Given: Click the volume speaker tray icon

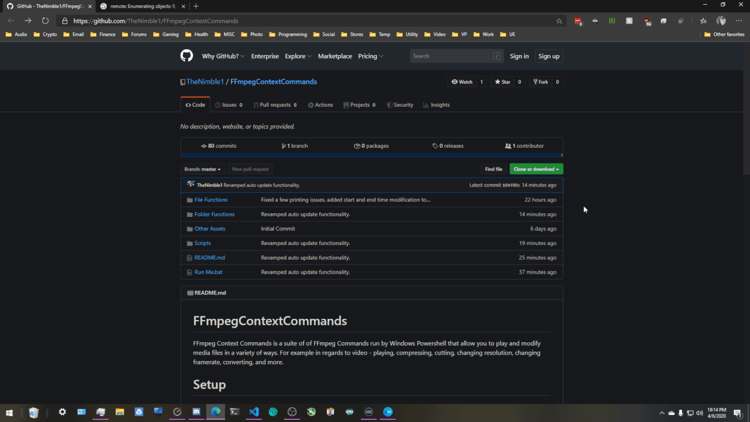Looking at the screenshot, I should tap(699, 413).
